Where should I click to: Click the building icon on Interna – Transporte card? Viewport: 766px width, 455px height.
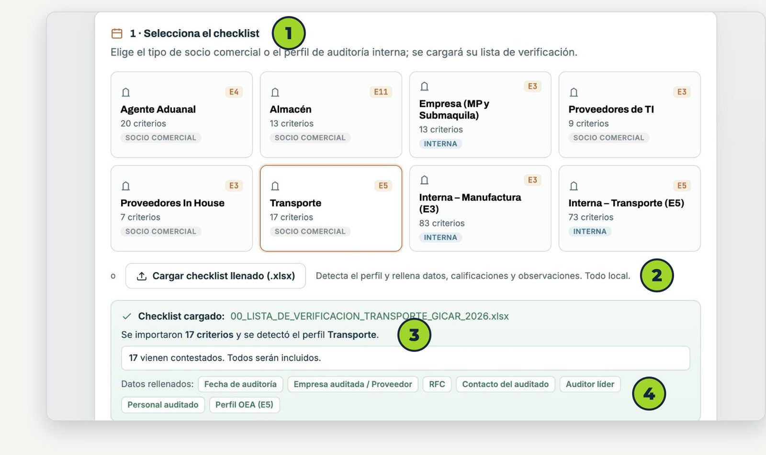[574, 186]
